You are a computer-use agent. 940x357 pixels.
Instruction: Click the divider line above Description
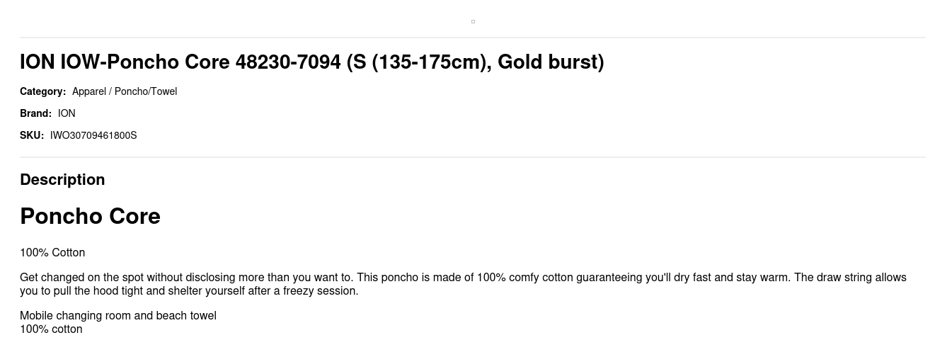473,157
